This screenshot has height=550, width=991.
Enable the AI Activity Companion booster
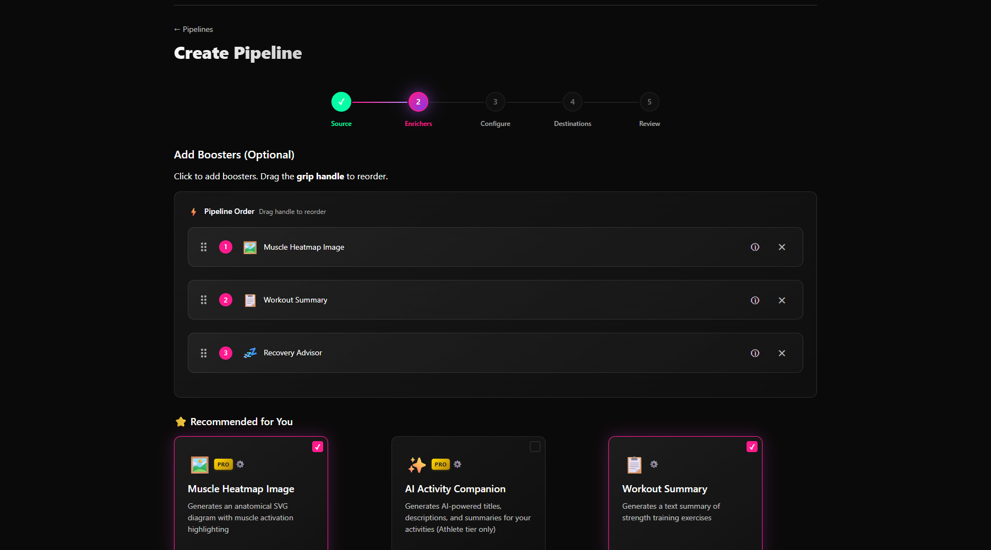[x=535, y=447]
